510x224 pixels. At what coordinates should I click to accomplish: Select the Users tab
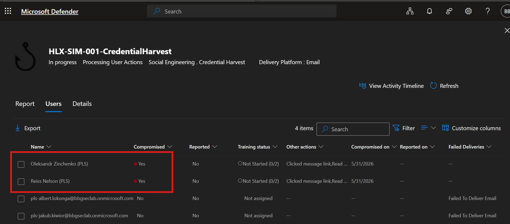(53, 104)
